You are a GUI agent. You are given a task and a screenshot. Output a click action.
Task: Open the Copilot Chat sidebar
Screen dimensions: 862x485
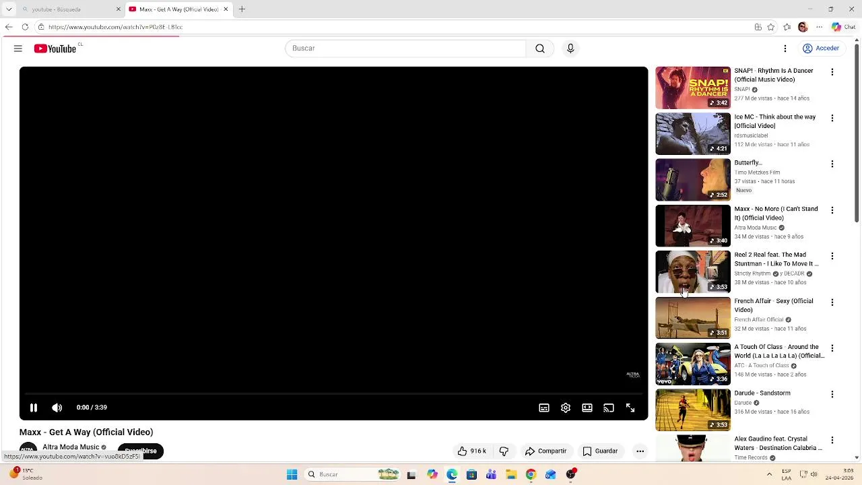(844, 27)
